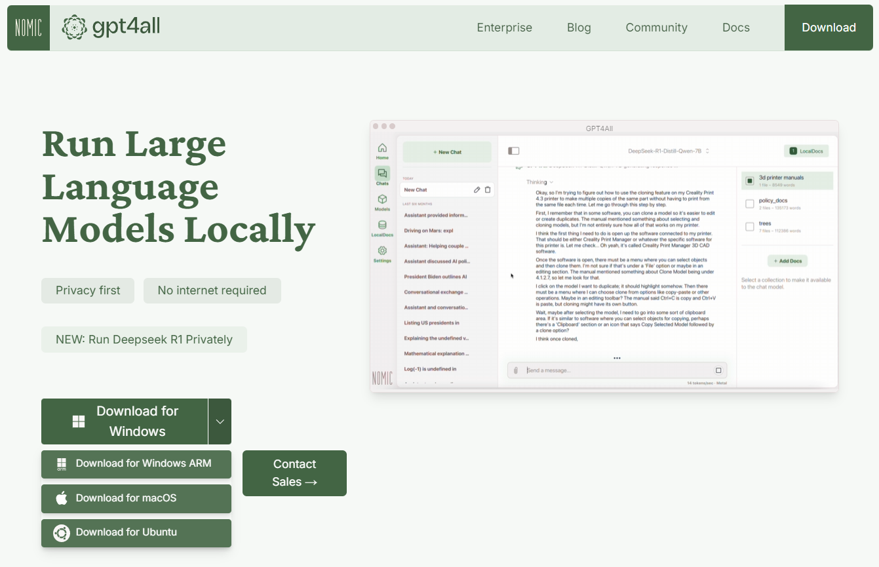The image size is (879, 567).
Task: Open the Enterprise menu item
Action: [x=504, y=28]
